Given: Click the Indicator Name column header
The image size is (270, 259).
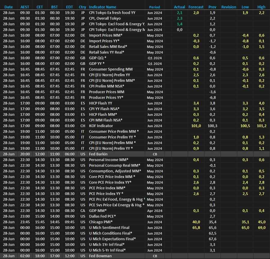Looking at the screenshot, I should point(103,7).
